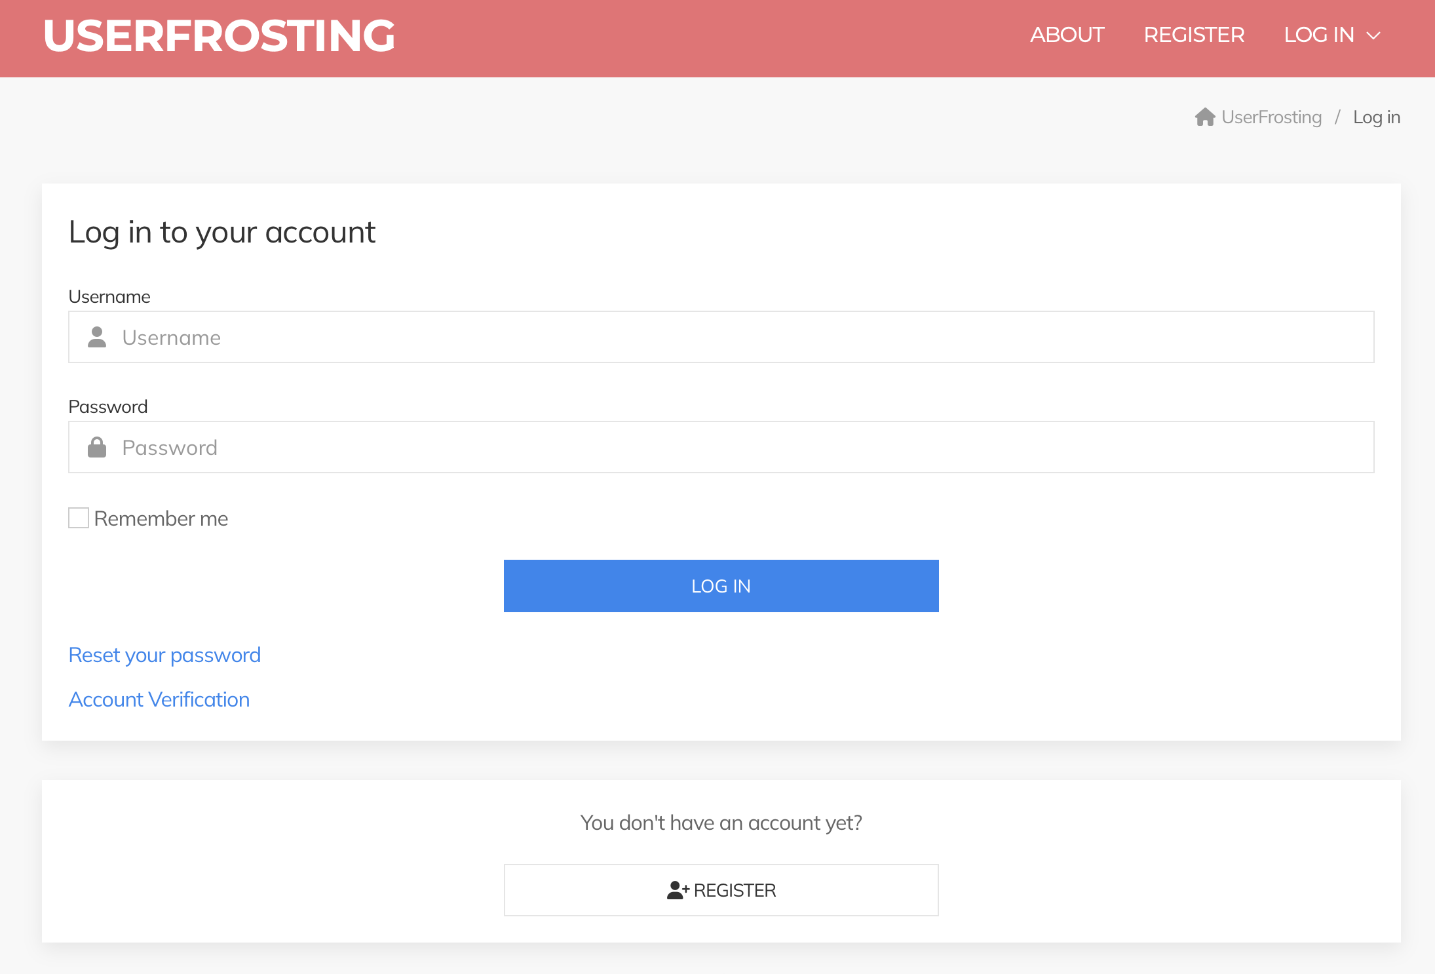The image size is (1435, 974).
Task: Follow the UserFrosting breadcrumb link
Action: point(1271,117)
